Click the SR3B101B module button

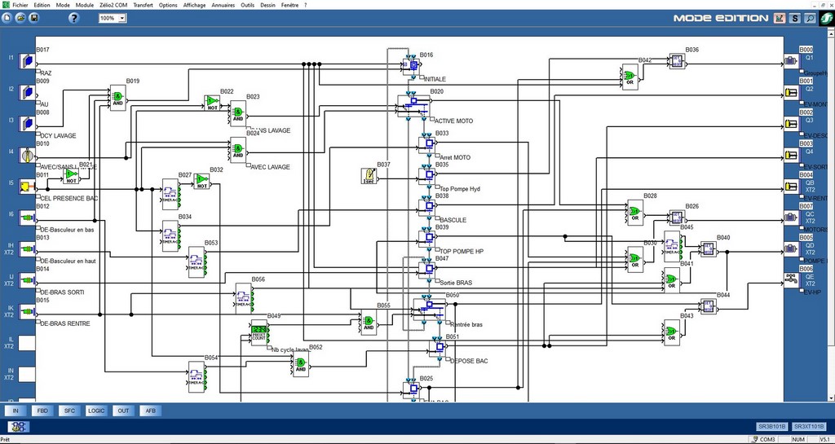coord(771,426)
